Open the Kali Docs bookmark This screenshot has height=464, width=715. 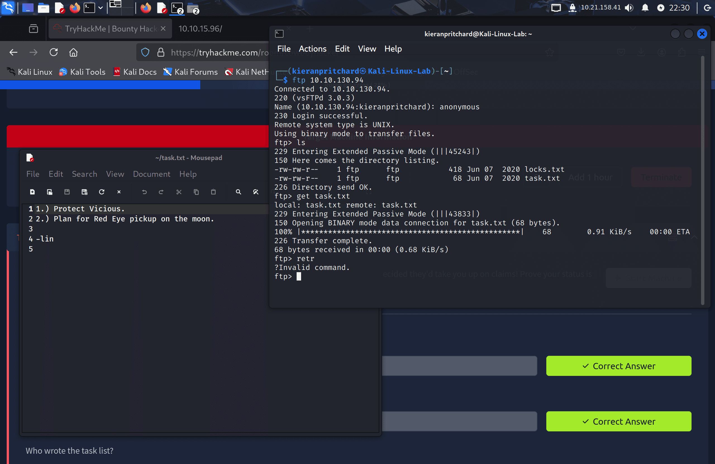135,72
